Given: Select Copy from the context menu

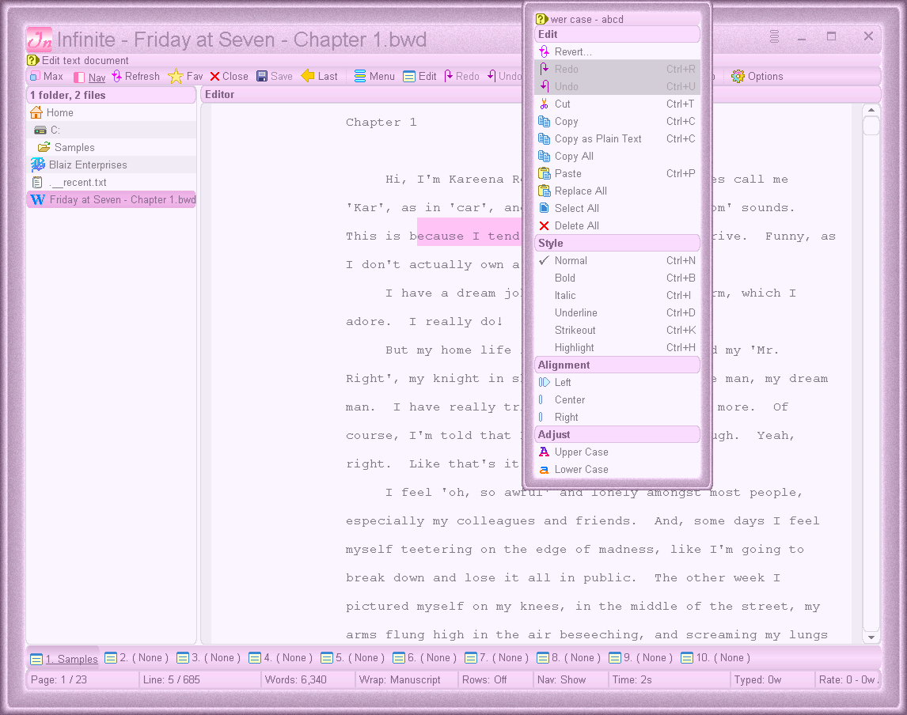Looking at the screenshot, I should [x=617, y=121].
